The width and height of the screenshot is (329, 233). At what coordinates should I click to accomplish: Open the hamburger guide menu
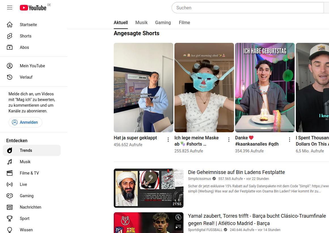tap(10, 8)
